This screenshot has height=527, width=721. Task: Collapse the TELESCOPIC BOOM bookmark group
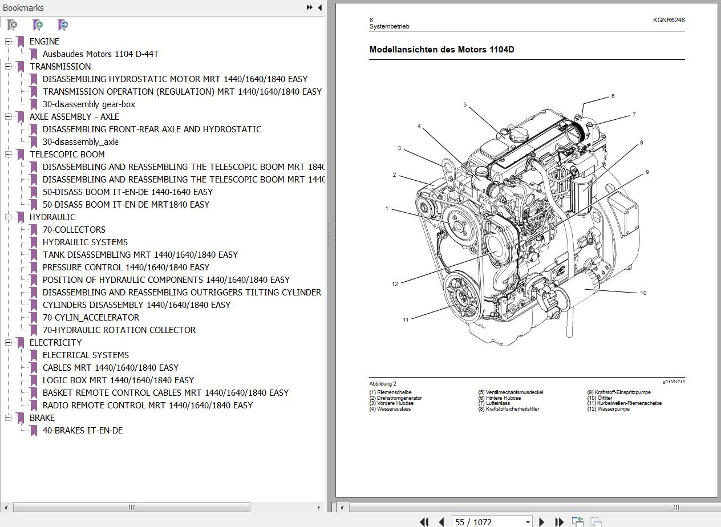point(9,154)
